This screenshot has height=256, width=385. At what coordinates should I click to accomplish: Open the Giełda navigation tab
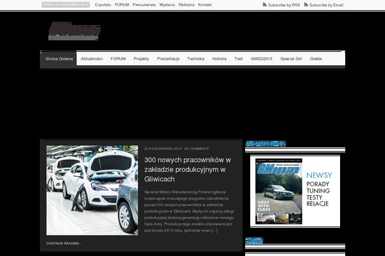[316, 59]
